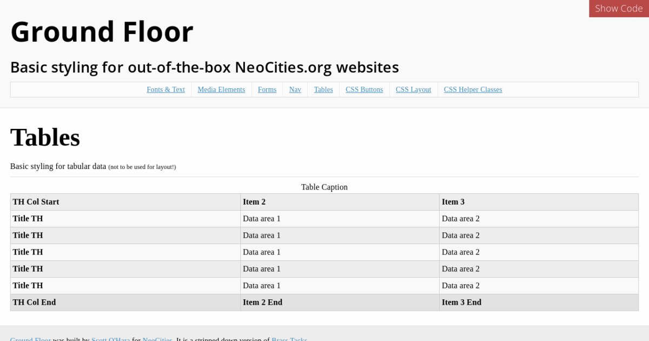Image resolution: width=649 pixels, height=341 pixels.
Task: Open the CSS Helper Classes link
Action: 473,90
